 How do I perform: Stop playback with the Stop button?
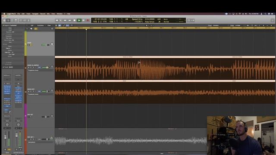(x=74, y=20)
